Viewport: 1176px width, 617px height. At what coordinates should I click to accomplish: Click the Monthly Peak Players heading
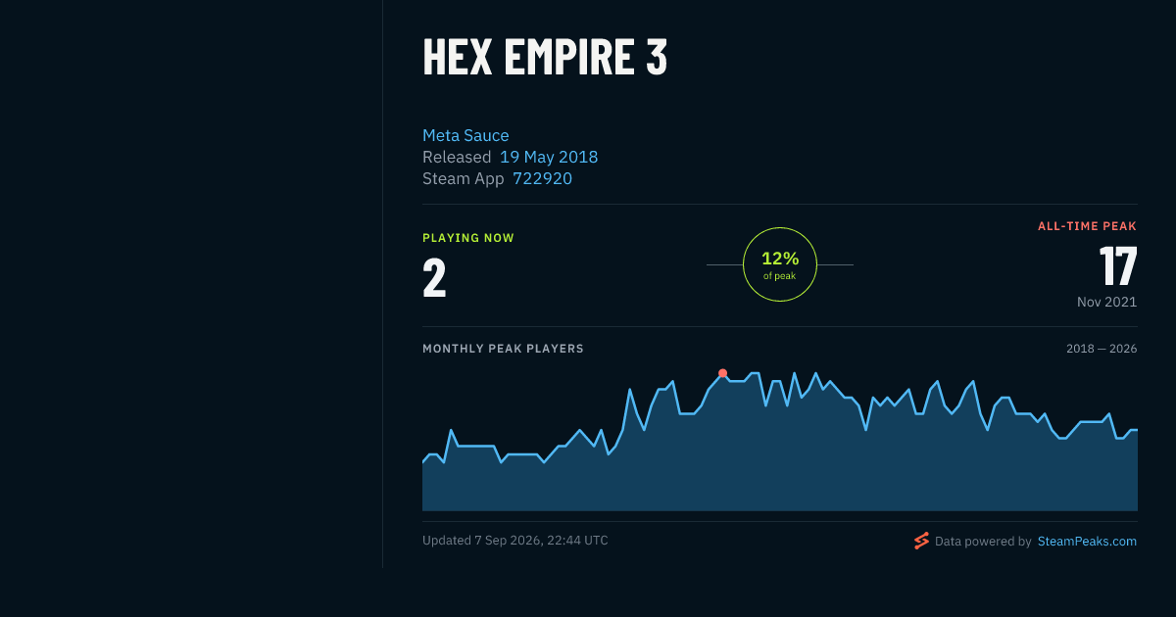tap(503, 349)
